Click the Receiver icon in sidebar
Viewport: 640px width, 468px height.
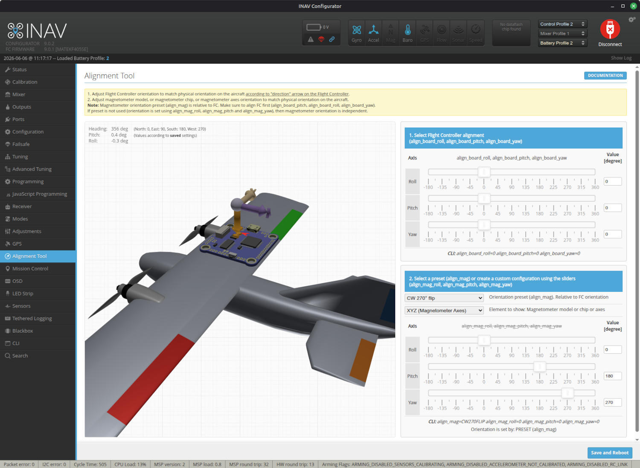tap(8, 206)
